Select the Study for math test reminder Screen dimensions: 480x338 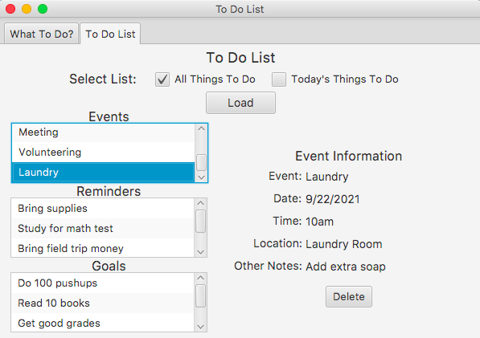tap(103, 228)
